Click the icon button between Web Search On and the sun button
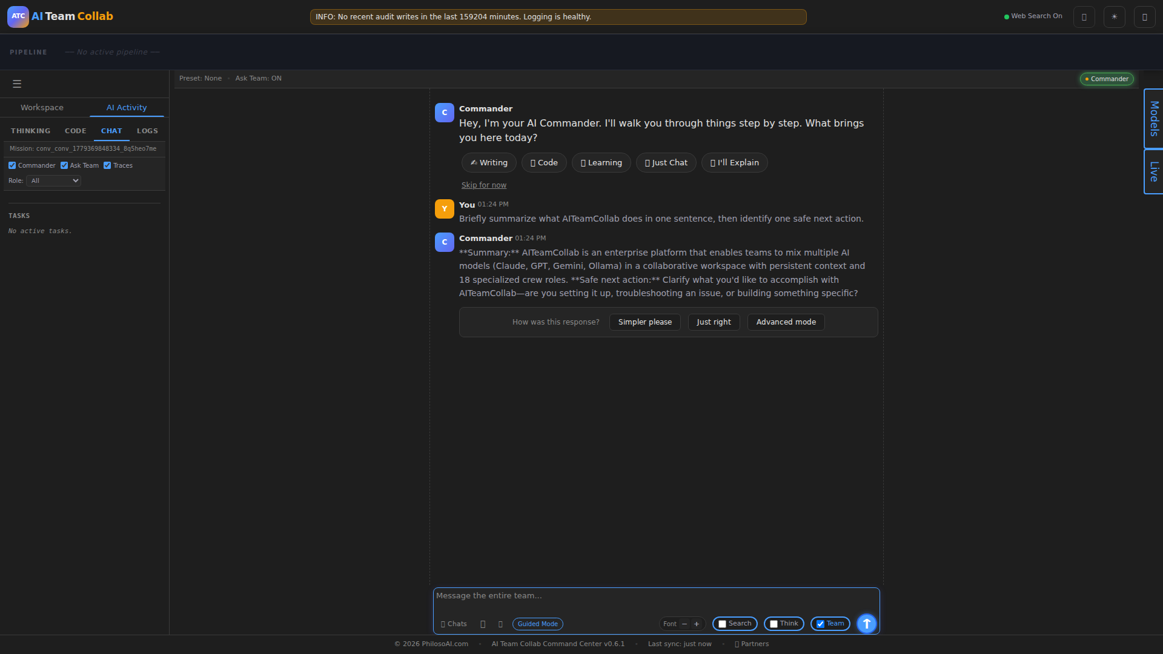 click(x=1084, y=17)
